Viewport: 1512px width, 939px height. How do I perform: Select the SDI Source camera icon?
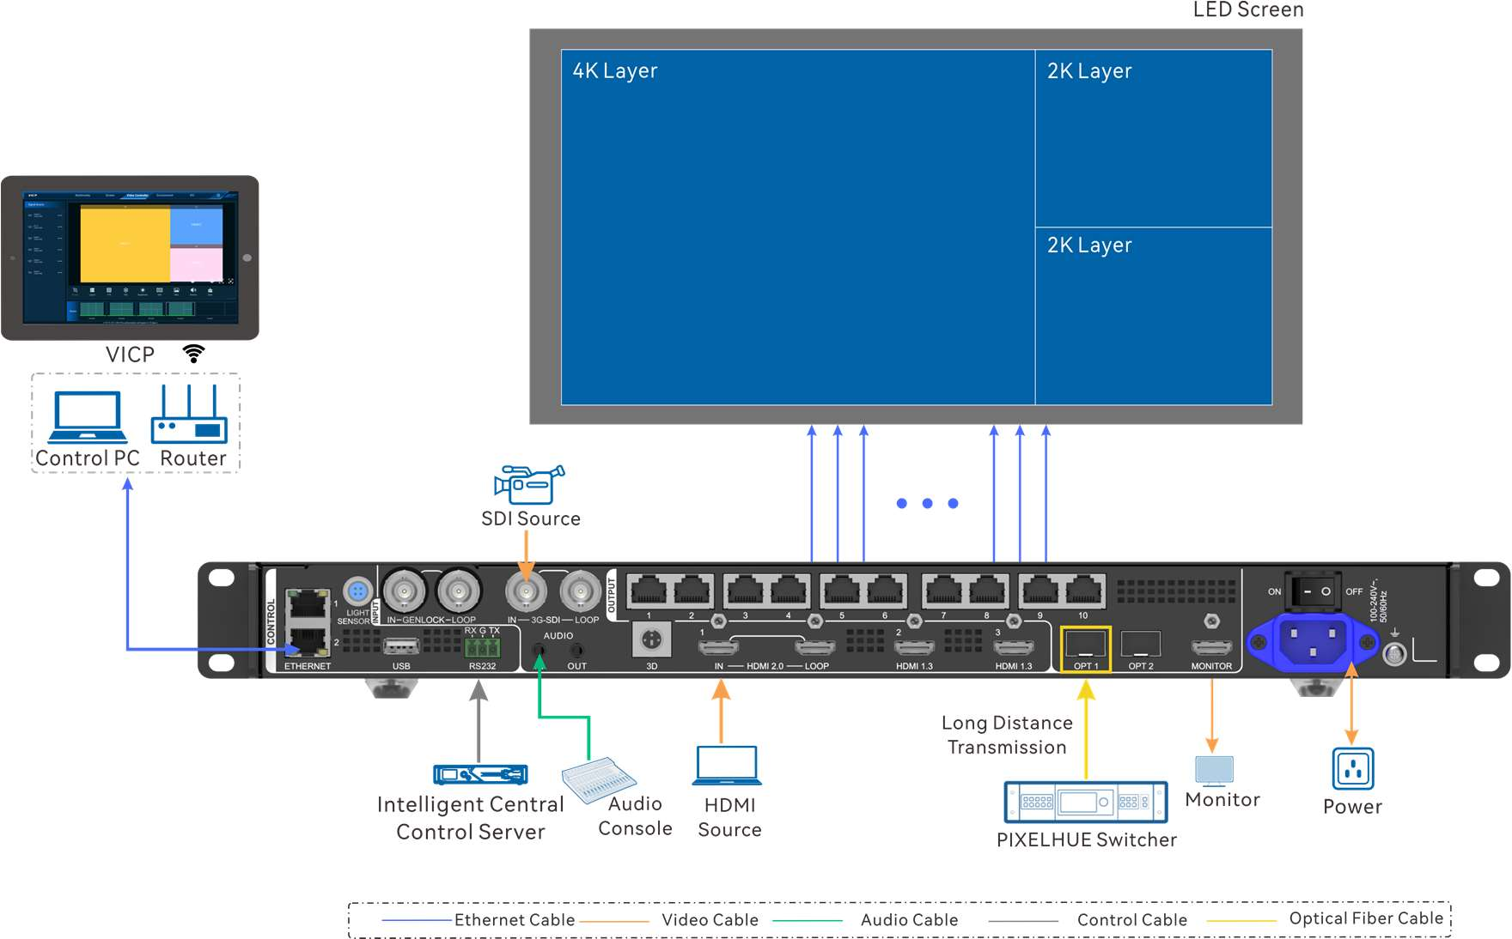529,484
